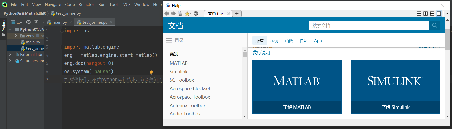Select the 函数 filter tab
The height and width of the screenshot is (129, 452).
pyautogui.click(x=289, y=41)
